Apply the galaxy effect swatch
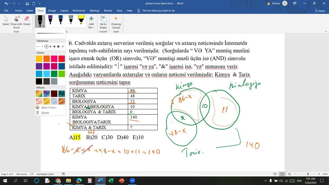The height and width of the screenshot is (185, 329). 47,94
